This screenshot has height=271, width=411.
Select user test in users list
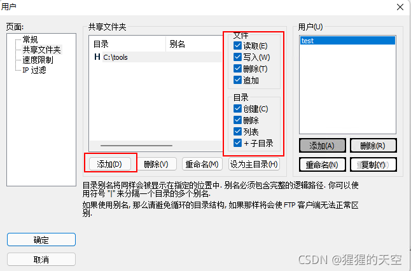[x=347, y=41]
